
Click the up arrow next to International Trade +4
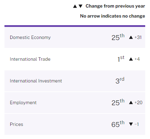[x=131, y=59]
